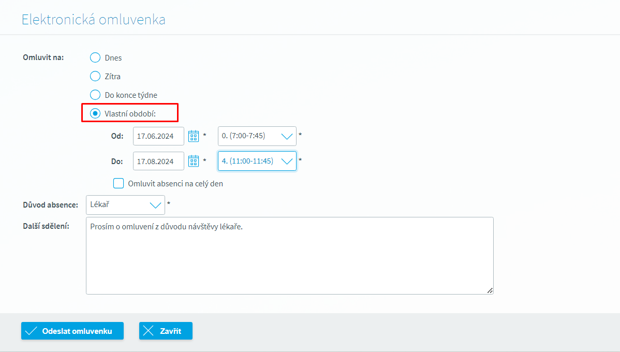Pick the Vlastní období radio button

coord(95,113)
